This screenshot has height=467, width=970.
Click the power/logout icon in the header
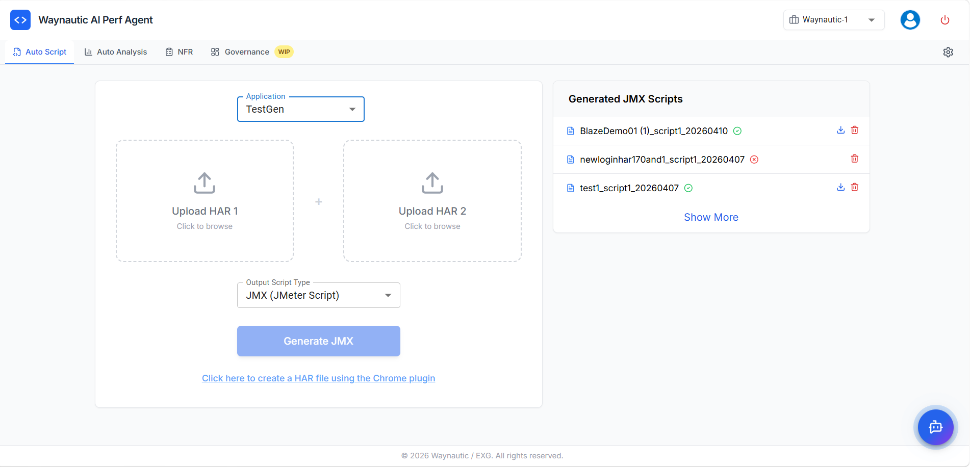pyautogui.click(x=945, y=19)
